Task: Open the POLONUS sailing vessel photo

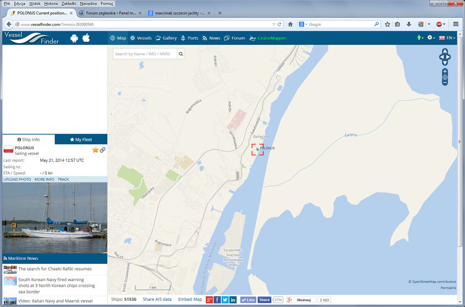Action: pyautogui.click(x=55, y=218)
